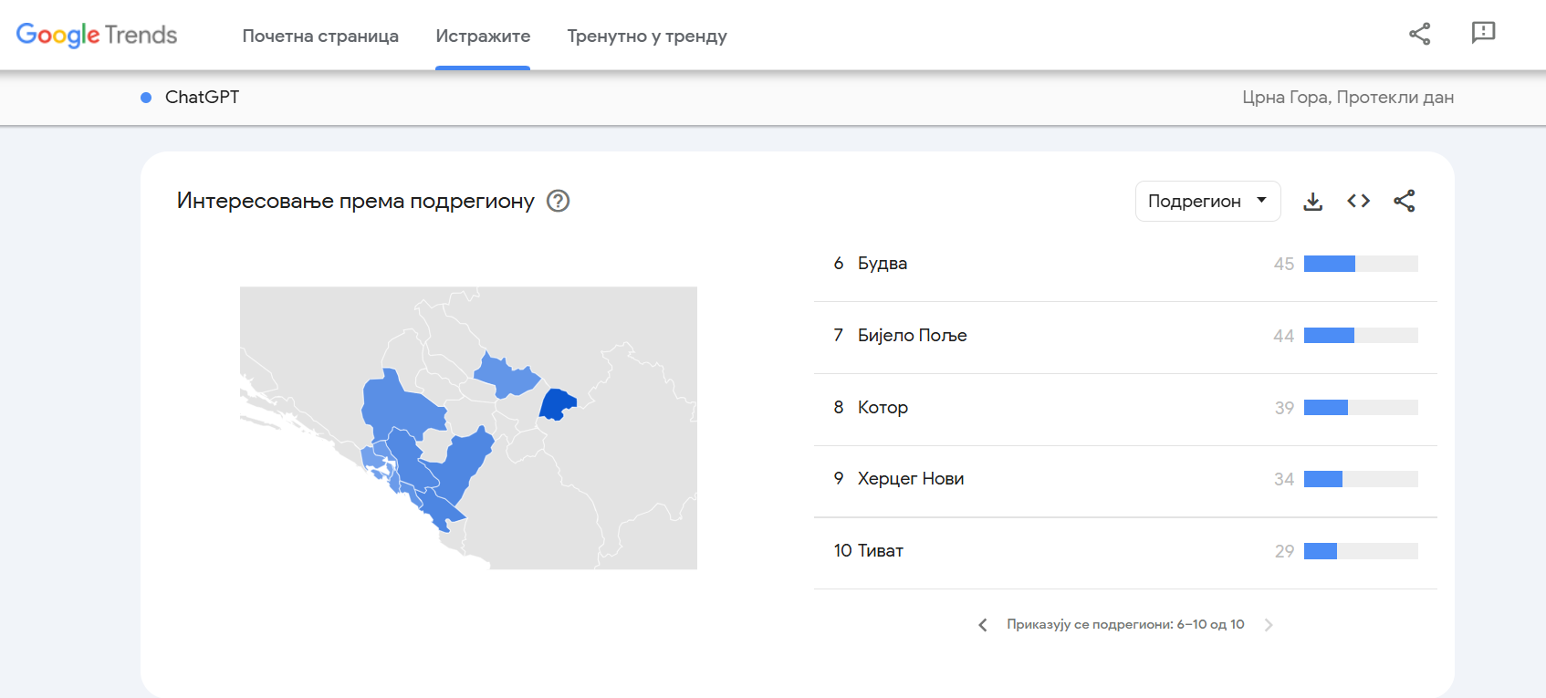
Task: Click the blue dot beside ChatGPT
Action: coord(146,98)
